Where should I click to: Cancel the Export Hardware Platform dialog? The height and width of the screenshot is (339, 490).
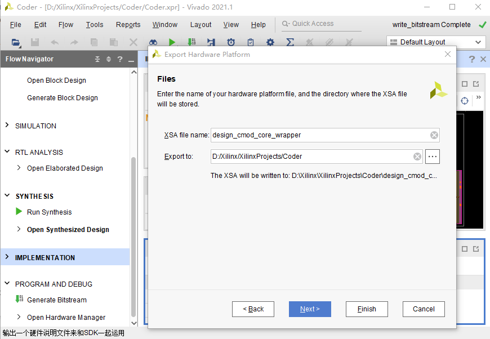(x=424, y=309)
